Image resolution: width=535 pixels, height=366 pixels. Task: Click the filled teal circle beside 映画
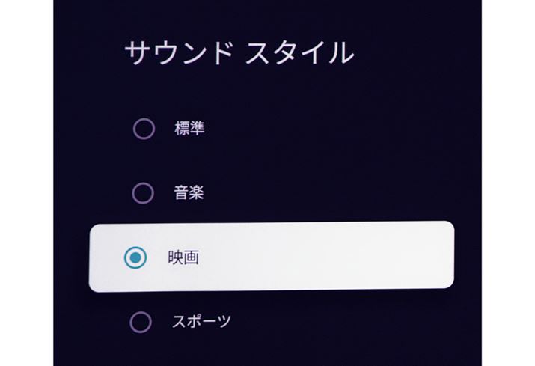(x=135, y=258)
